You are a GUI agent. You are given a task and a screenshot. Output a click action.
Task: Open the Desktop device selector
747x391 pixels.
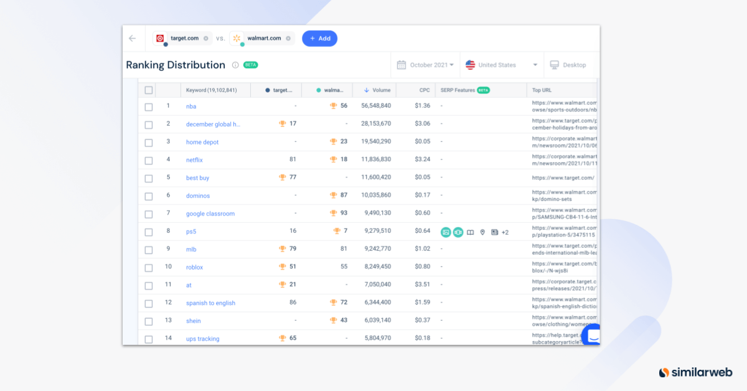567,65
